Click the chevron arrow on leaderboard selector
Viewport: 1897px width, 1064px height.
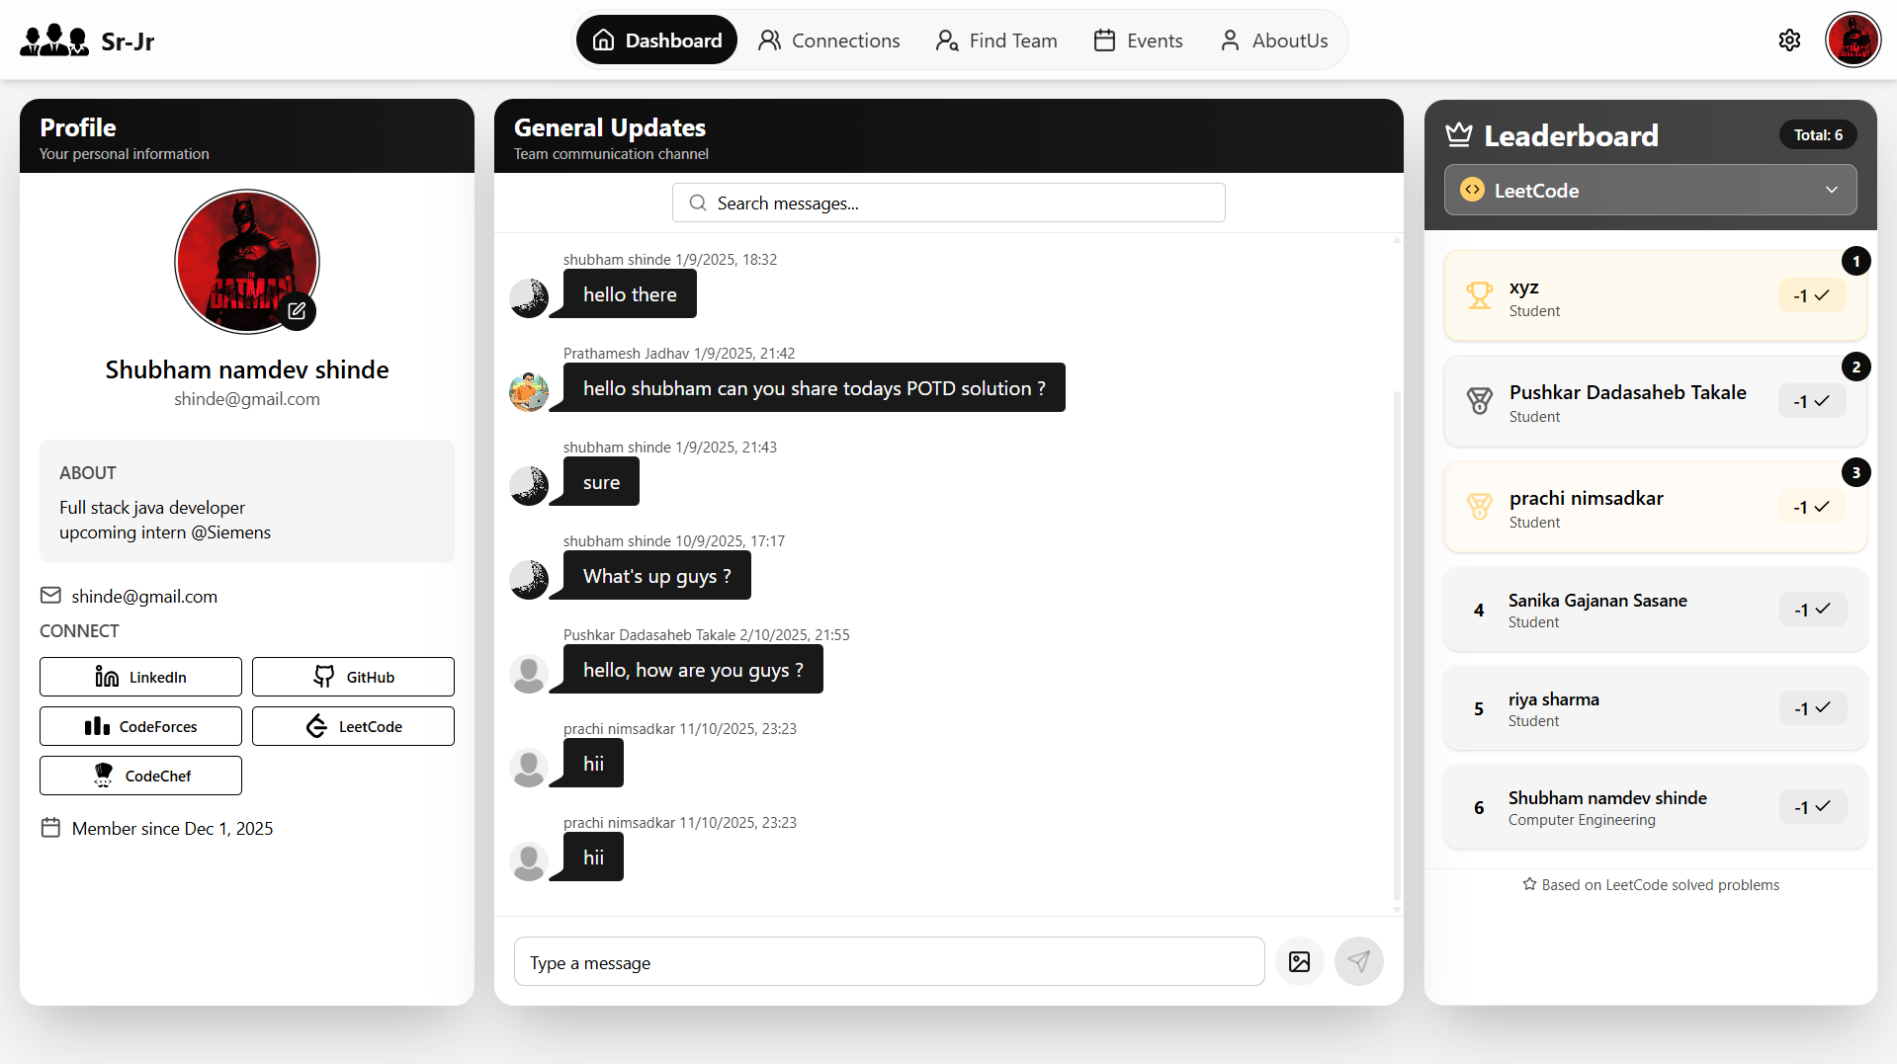1832,190
